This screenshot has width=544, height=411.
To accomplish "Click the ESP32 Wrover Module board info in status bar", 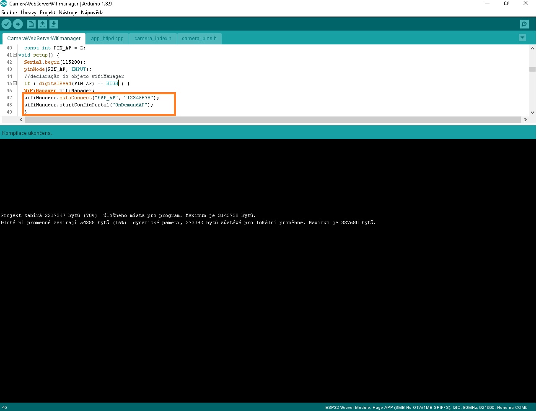I will point(426,407).
